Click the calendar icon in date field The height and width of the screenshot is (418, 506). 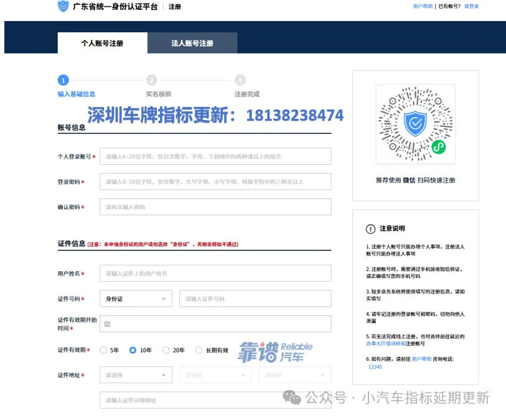tap(107, 324)
